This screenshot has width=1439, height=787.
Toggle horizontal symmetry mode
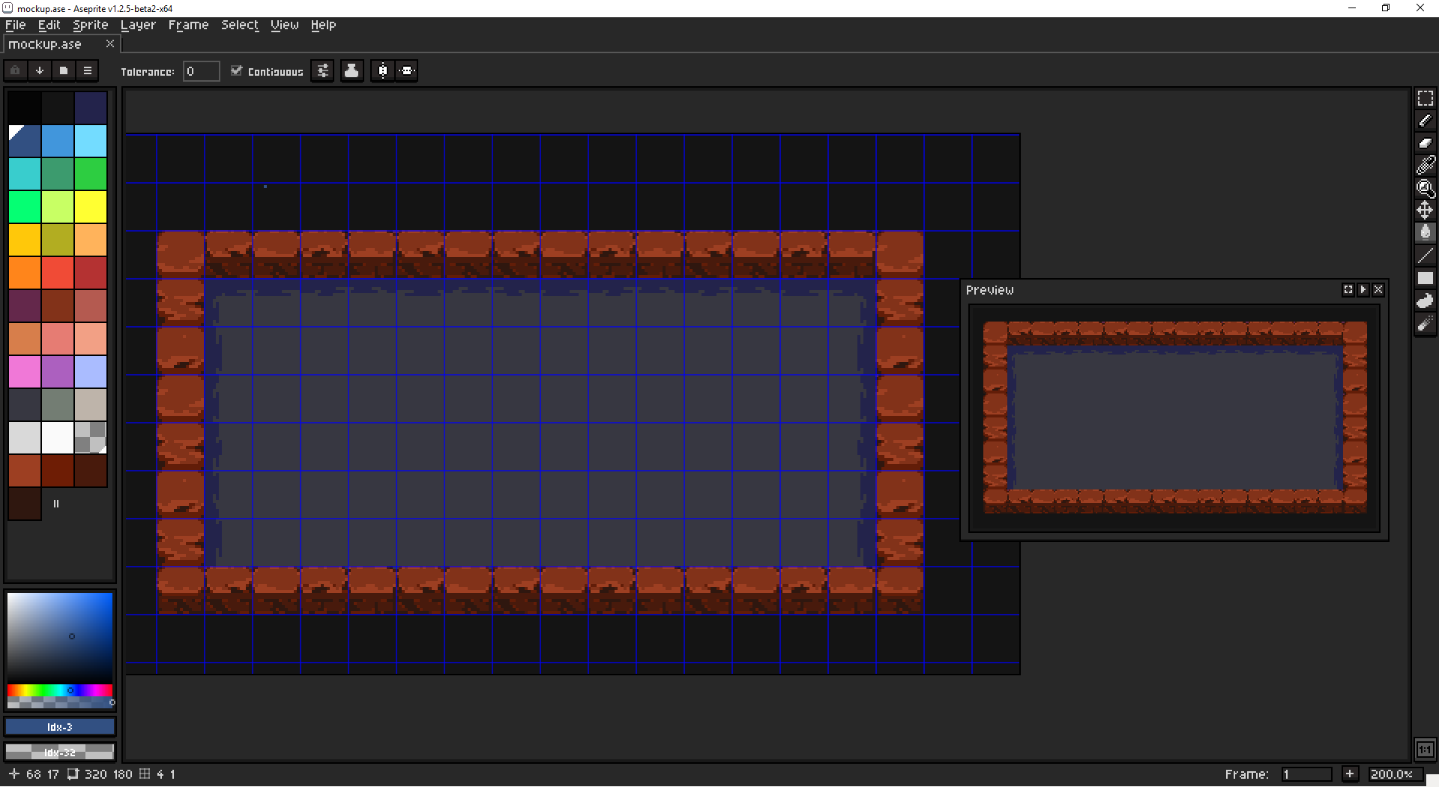tap(382, 70)
